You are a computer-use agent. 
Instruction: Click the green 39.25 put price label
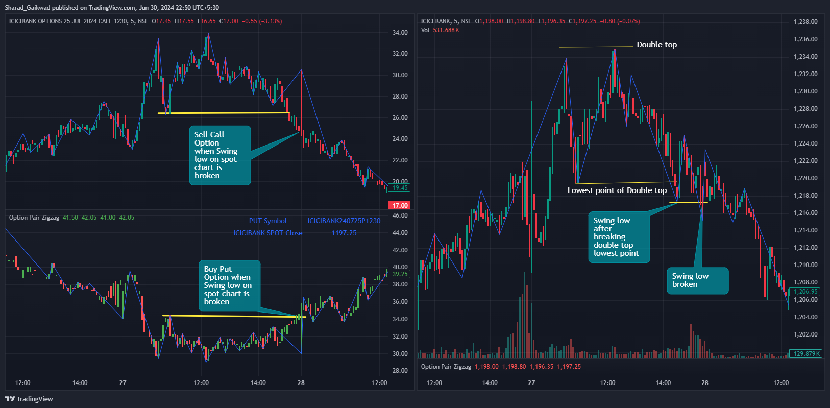point(400,274)
